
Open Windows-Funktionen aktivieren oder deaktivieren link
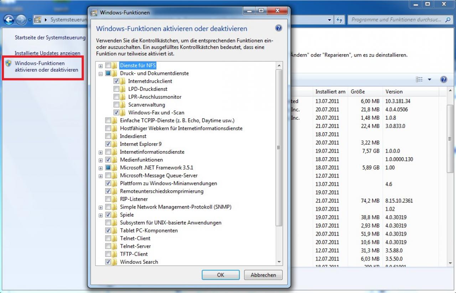[46, 67]
